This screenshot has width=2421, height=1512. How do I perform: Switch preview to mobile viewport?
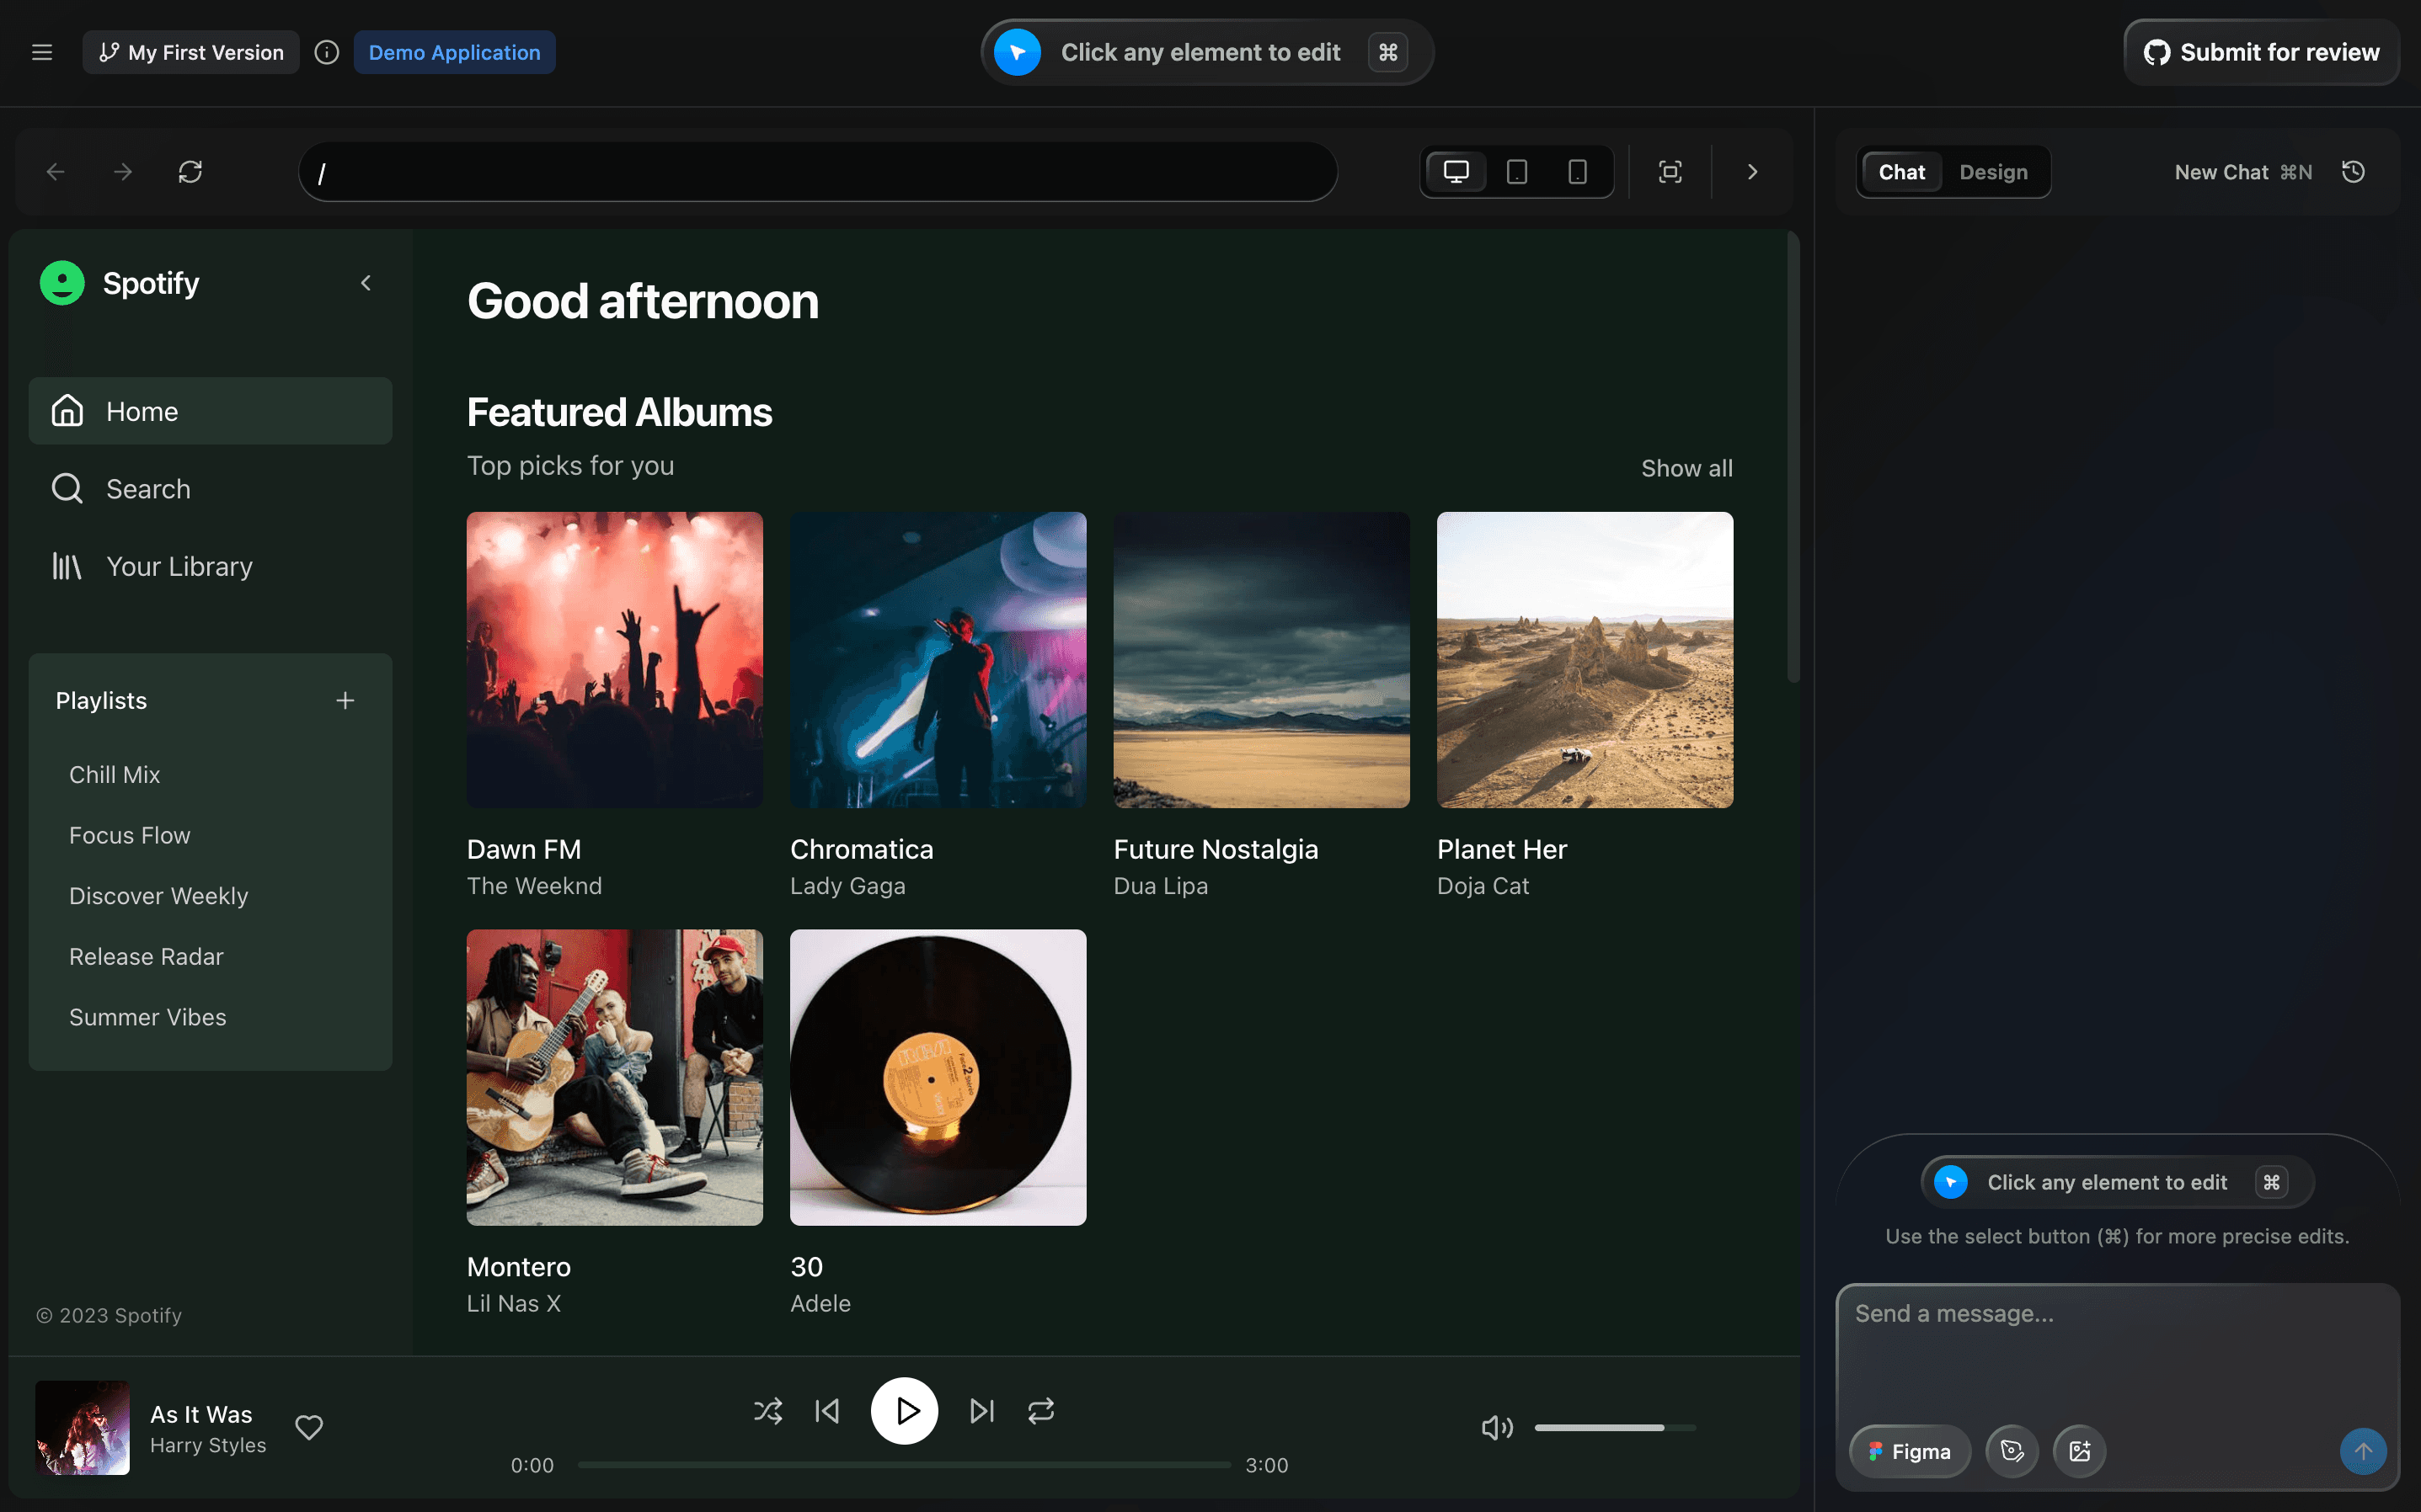1578,172
